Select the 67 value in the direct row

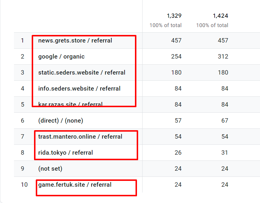[x=225, y=121]
